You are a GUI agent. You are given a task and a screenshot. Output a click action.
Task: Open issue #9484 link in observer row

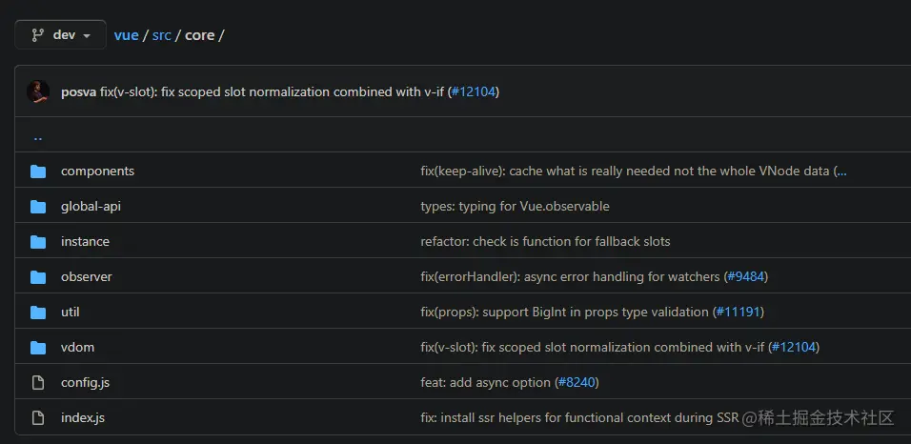(746, 277)
